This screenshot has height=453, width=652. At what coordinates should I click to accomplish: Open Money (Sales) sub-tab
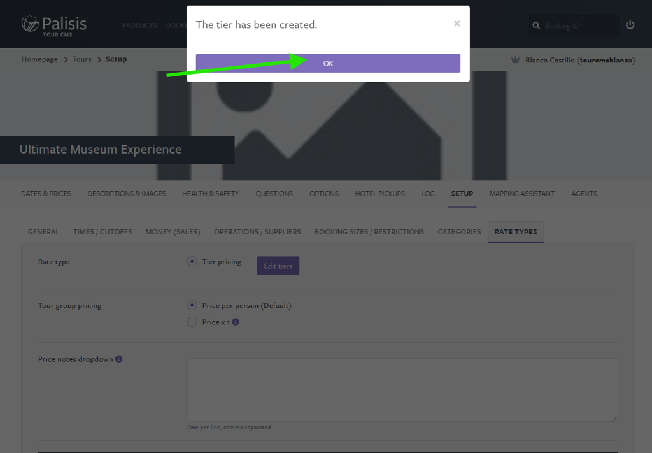click(173, 232)
